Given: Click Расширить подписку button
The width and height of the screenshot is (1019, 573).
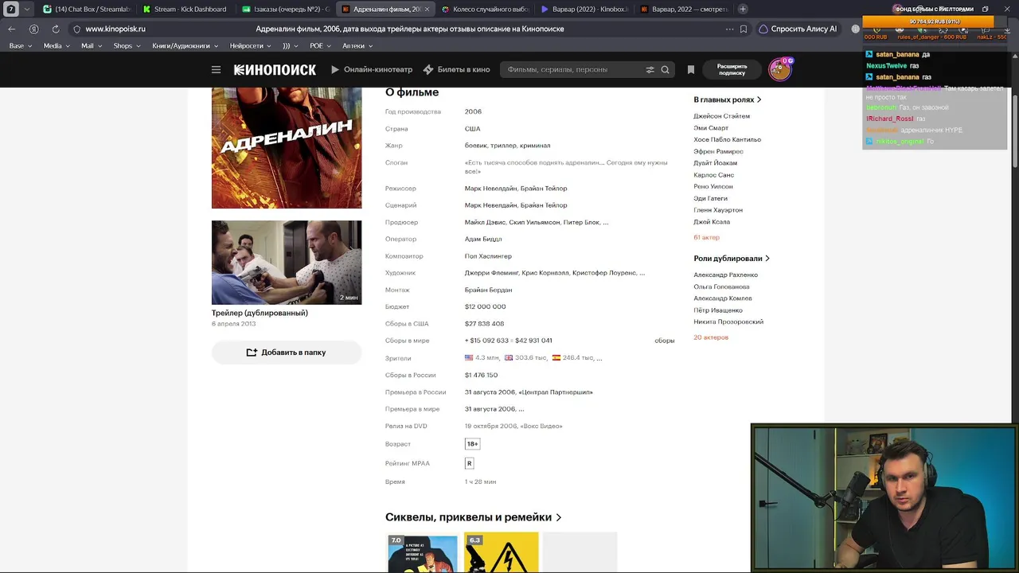Looking at the screenshot, I should pos(732,70).
